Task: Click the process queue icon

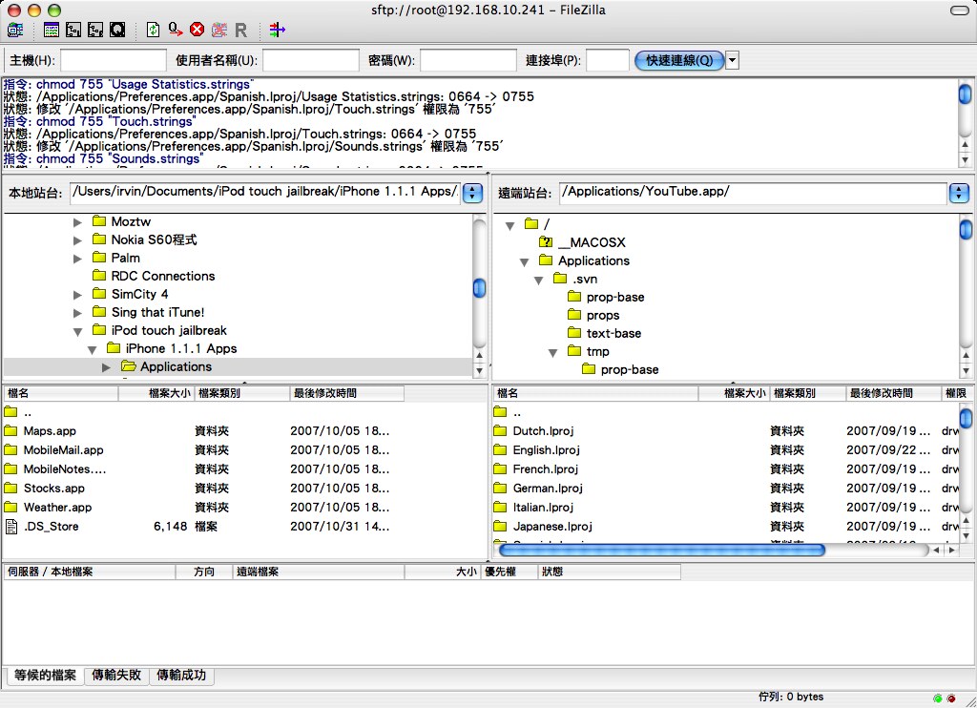Action: tap(175, 30)
